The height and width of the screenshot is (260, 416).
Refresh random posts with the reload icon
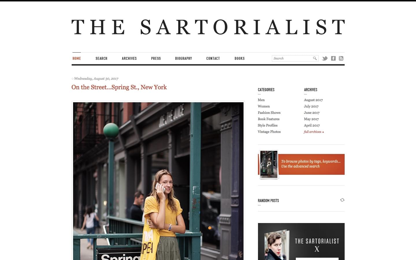pyautogui.click(x=342, y=200)
